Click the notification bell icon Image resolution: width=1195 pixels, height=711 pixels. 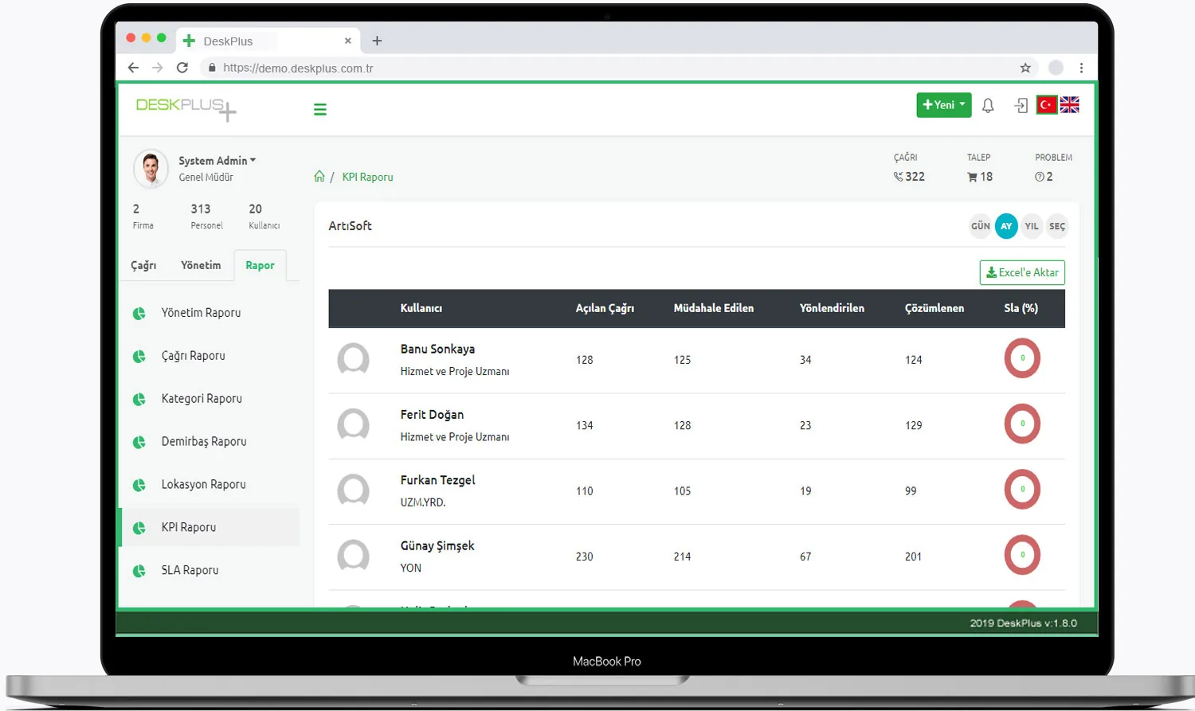988,105
